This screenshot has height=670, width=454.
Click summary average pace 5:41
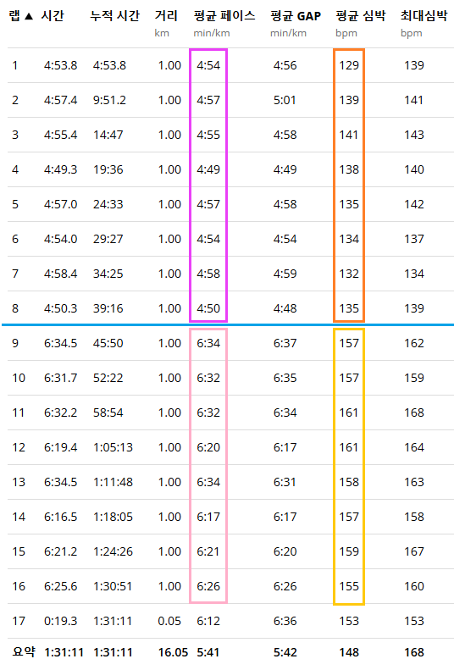[x=208, y=652]
